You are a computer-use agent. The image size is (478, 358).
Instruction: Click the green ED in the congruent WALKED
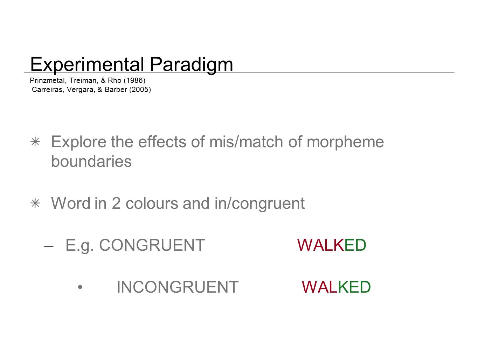pyautogui.click(x=355, y=245)
